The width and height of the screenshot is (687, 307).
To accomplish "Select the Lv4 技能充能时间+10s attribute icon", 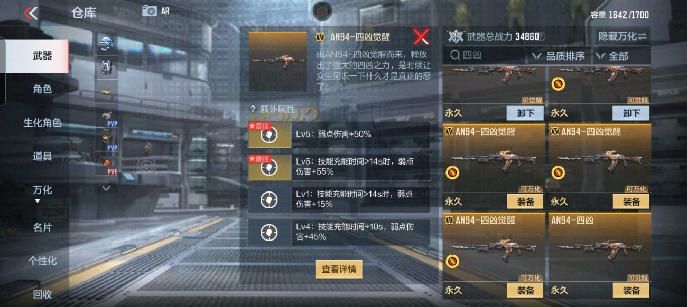I will (270, 232).
